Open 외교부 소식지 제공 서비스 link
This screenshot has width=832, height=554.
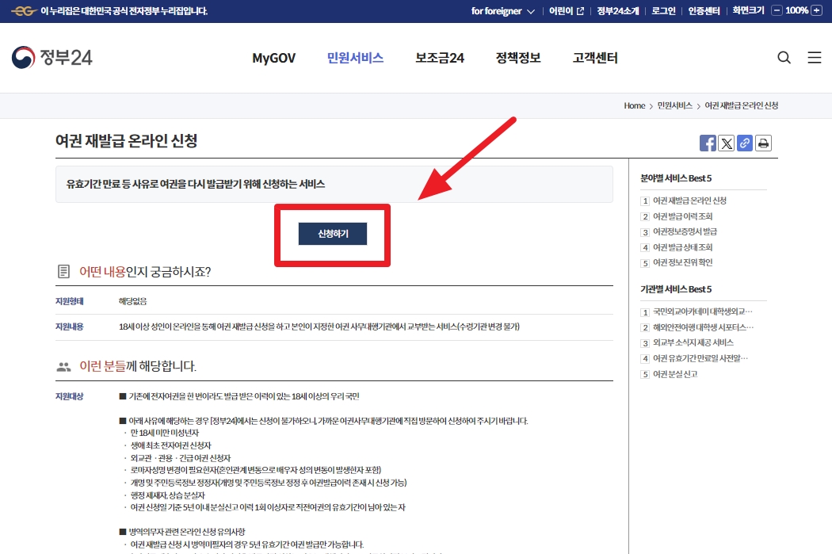(693, 343)
